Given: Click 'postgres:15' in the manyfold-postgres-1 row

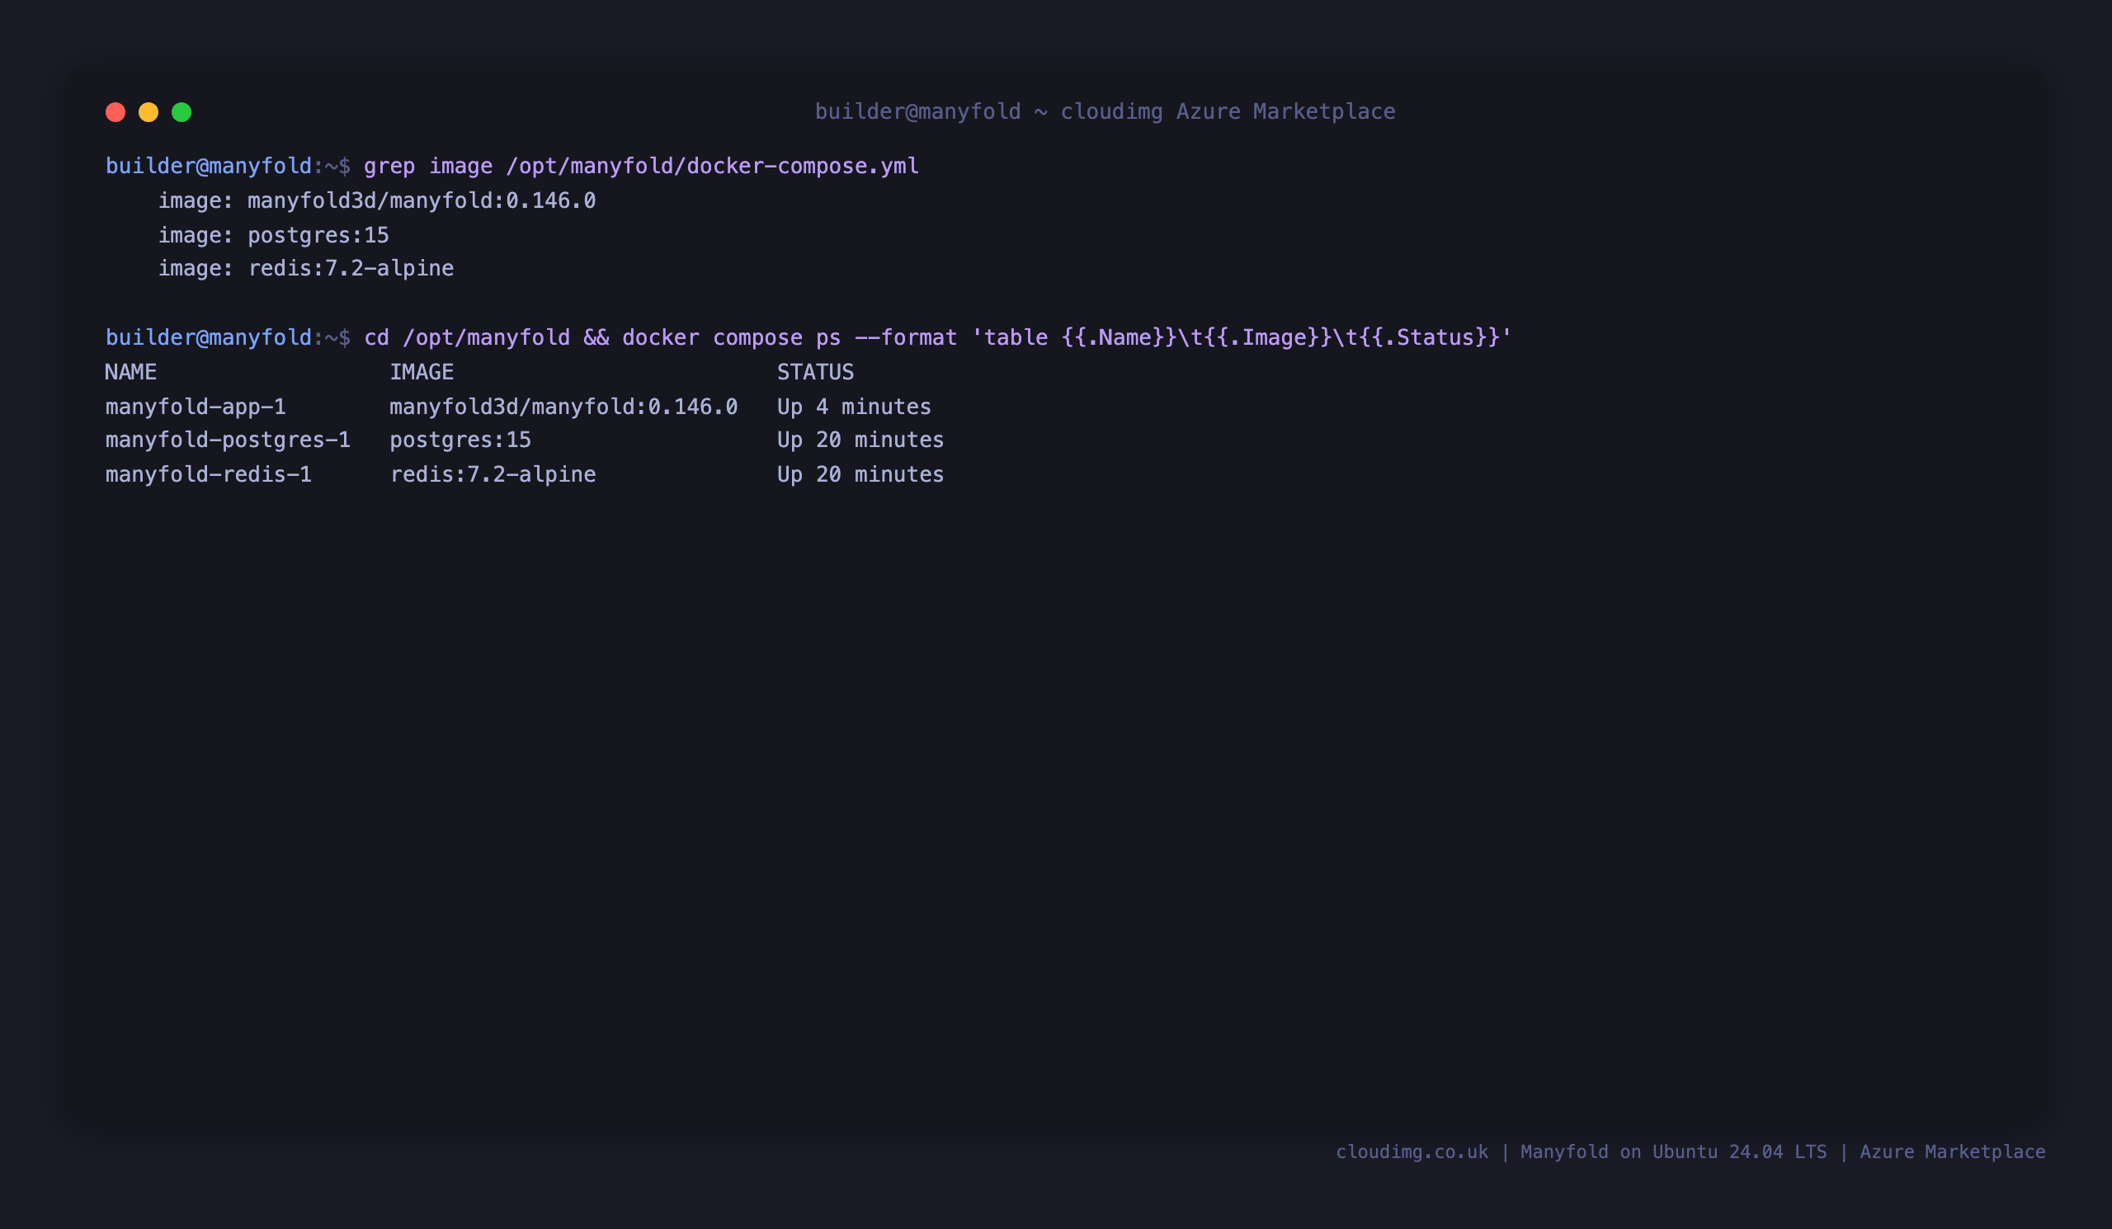Looking at the screenshot, I should [460, 440].
